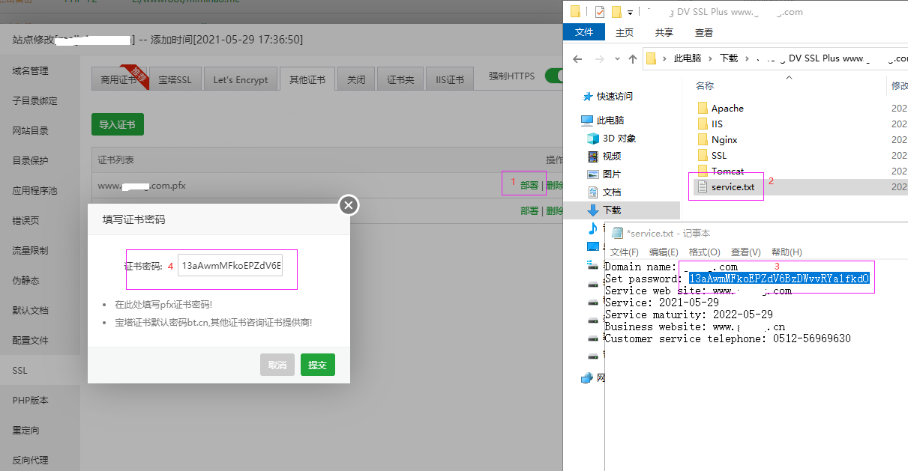Viewport: 908px width, 471px height.
Task: Open Explorer's recent locations dropdown arrow
Action: point(616,58)
